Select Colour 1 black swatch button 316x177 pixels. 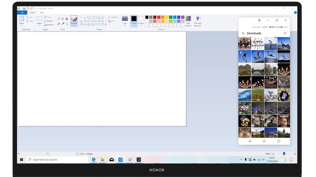(x=134, y=21)
